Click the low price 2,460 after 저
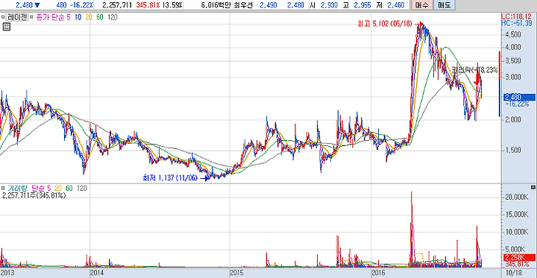The height and width of the screenshot is (278, 537). pos(395,5)
